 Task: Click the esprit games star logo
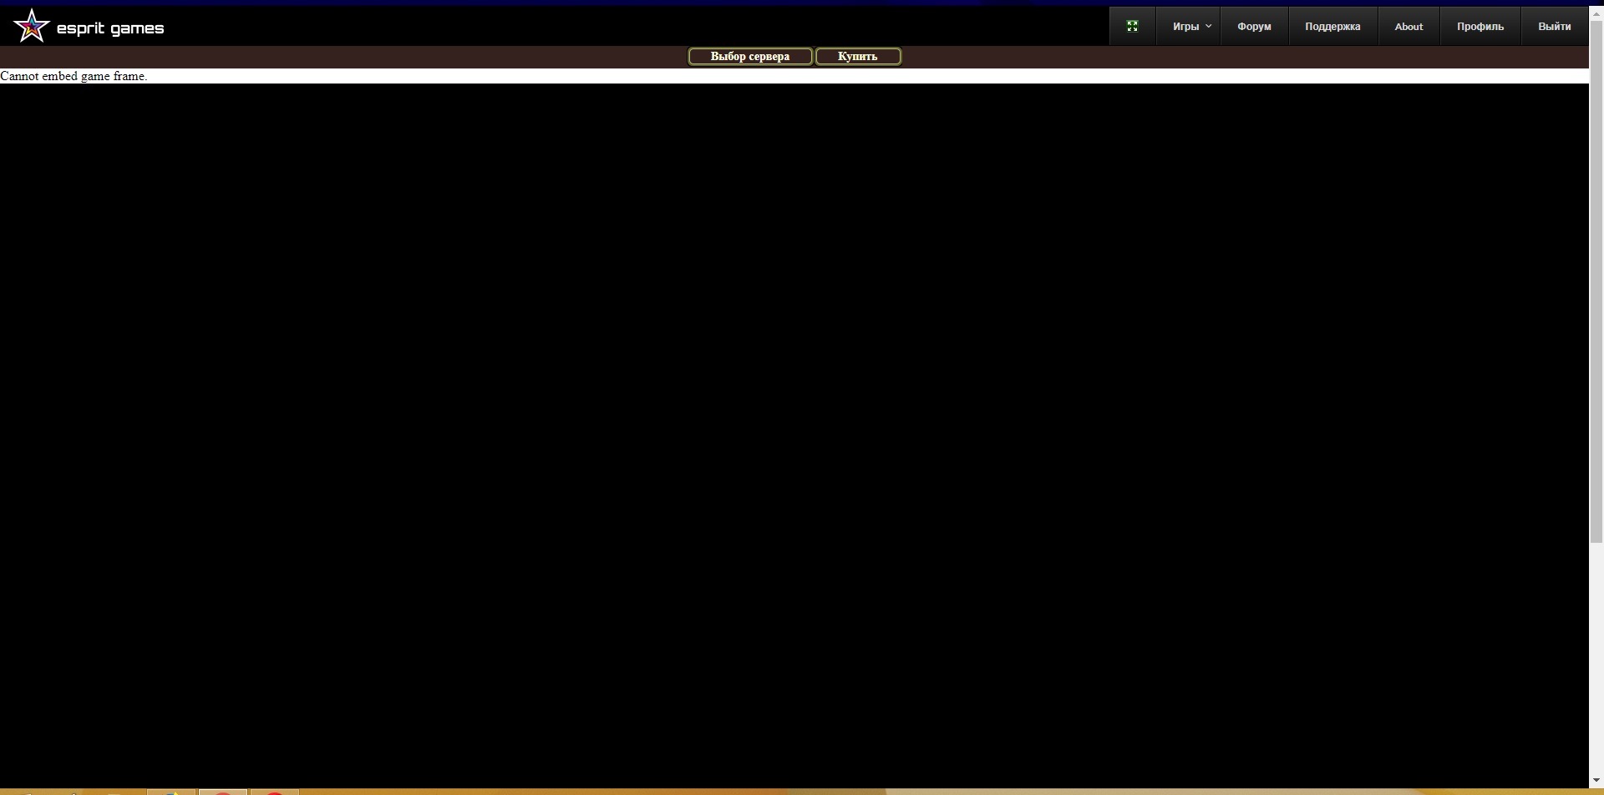click(x=32, y=26)
